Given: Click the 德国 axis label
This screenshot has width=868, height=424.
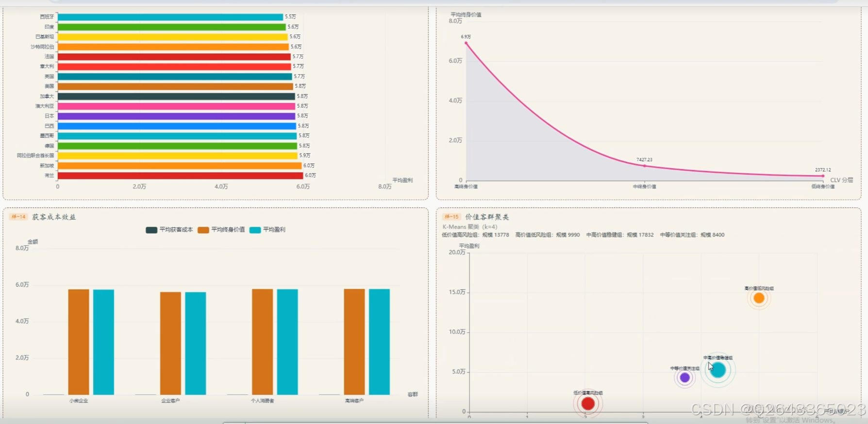Looking at the screenshot, I should click(50, 146).
